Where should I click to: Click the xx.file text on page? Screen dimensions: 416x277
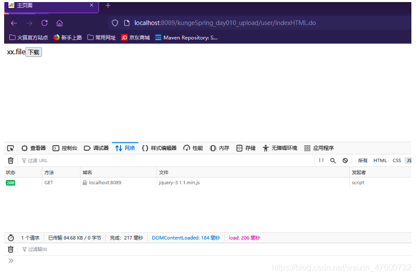(16, 52)
